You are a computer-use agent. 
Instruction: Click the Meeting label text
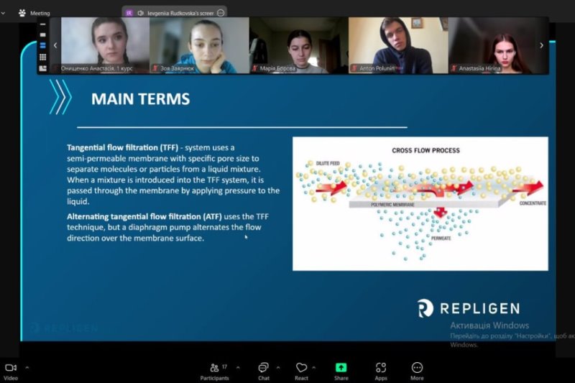(x=40, y=13)
